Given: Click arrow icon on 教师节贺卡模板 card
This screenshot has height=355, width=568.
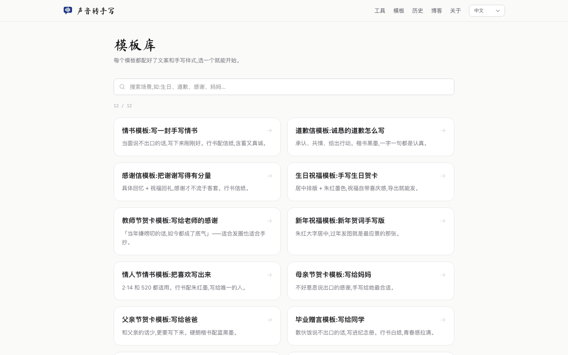Looking at the screenshot, I should (x=269, y=221).
